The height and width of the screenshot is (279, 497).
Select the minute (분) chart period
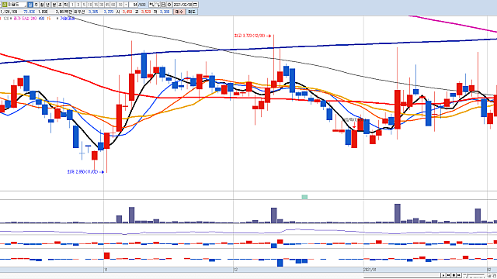54,5
